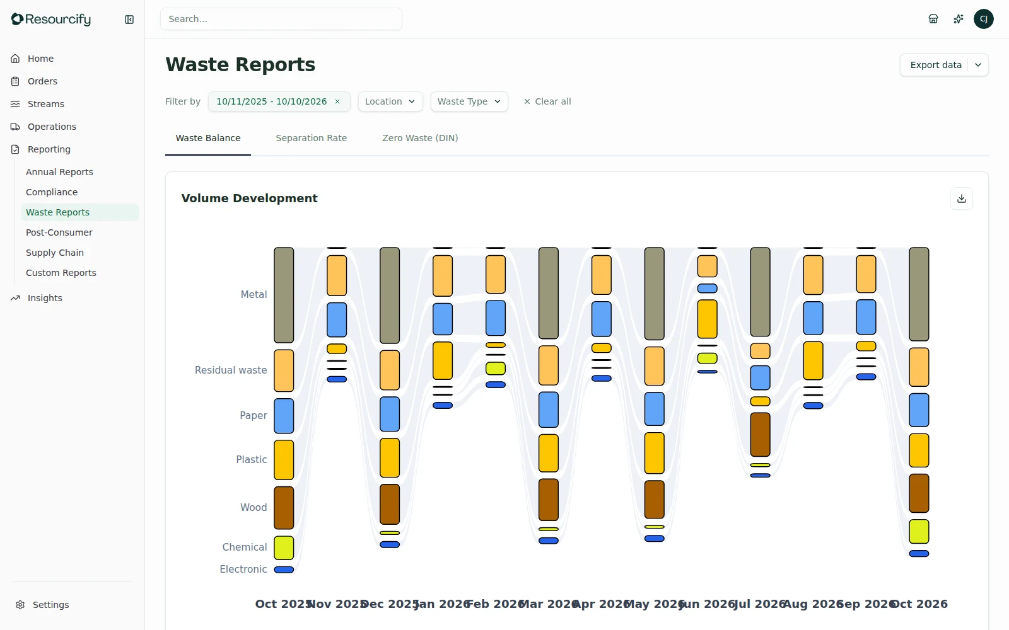The image size is (1009, 630).
Task: Open the AI sparkles icon
Action: point(959,19)
